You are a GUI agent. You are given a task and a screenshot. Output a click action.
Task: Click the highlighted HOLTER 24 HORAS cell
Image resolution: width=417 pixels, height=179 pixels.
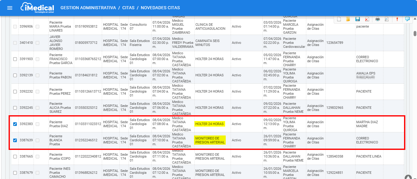[x=209, y=124]
